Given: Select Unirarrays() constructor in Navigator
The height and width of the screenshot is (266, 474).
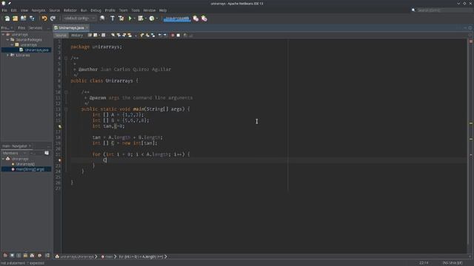Looking at the screenshot, I should tap(25, 164).
